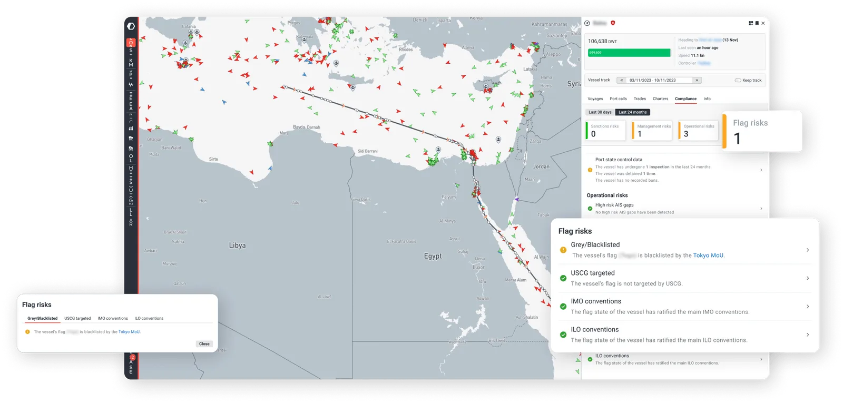Click the orange warning icon beside Grey/Blacklisted

[563, 250]
